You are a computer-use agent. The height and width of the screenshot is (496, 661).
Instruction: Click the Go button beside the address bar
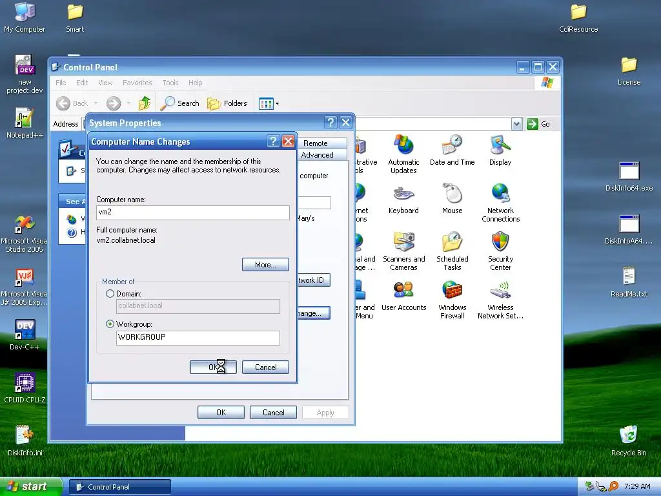[x=538, y=124]
